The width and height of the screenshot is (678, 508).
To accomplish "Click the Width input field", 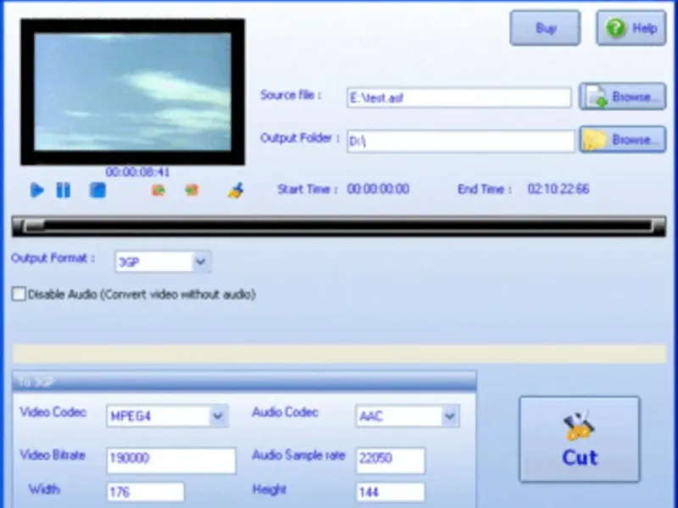I will pyautogui.click(x=145, y=492).
